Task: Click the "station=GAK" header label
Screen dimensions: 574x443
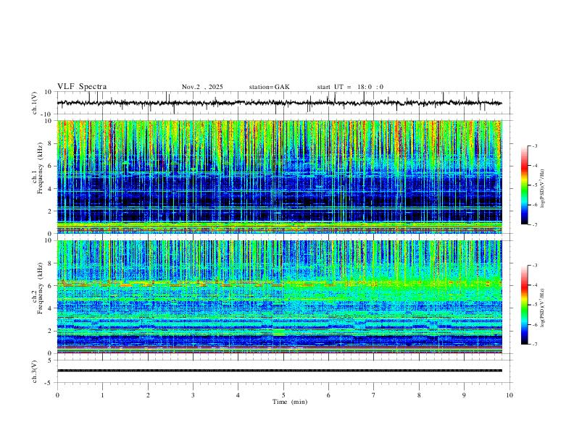Action: coord(269,87)
